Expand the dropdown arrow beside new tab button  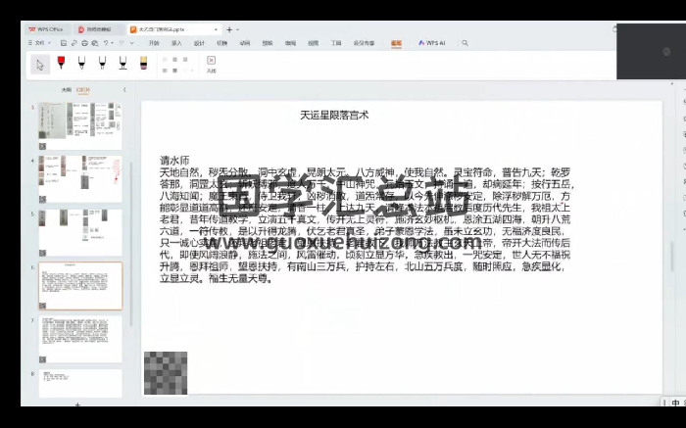pyautogui.click(x=242, y=29)
